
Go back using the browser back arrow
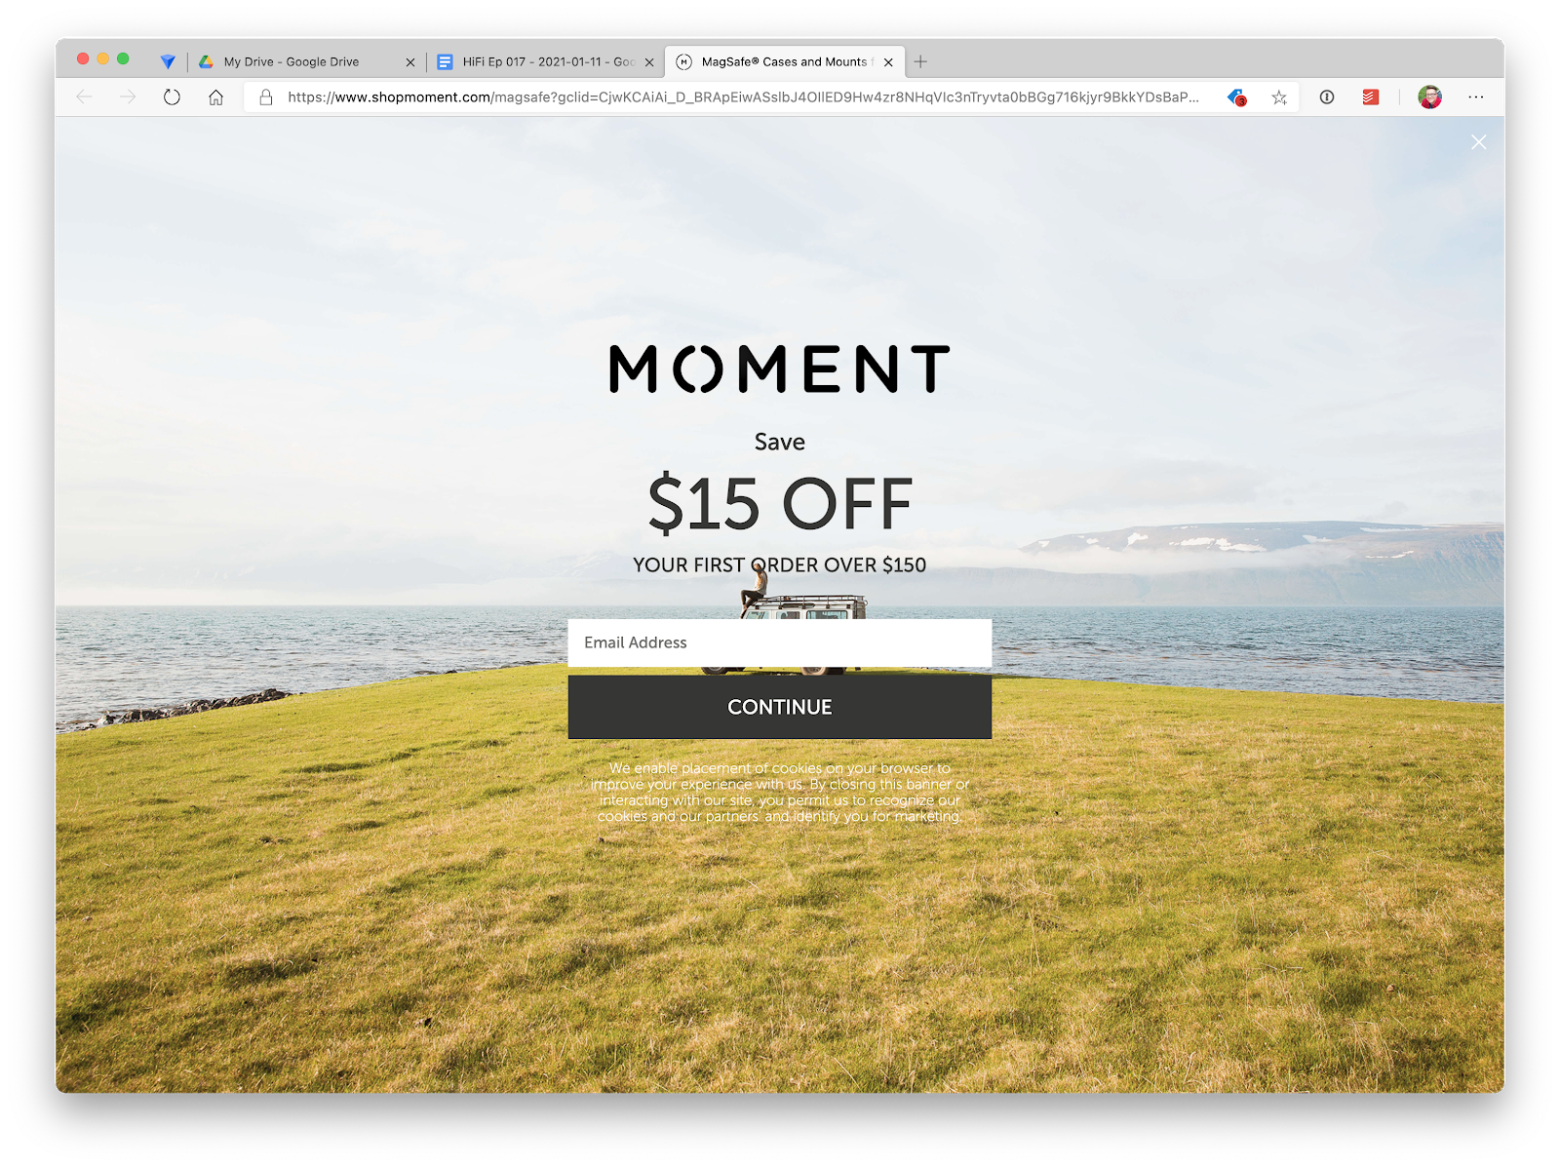tap(85, 97)
